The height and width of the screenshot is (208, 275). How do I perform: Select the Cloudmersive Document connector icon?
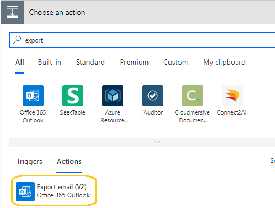point(193,96)
